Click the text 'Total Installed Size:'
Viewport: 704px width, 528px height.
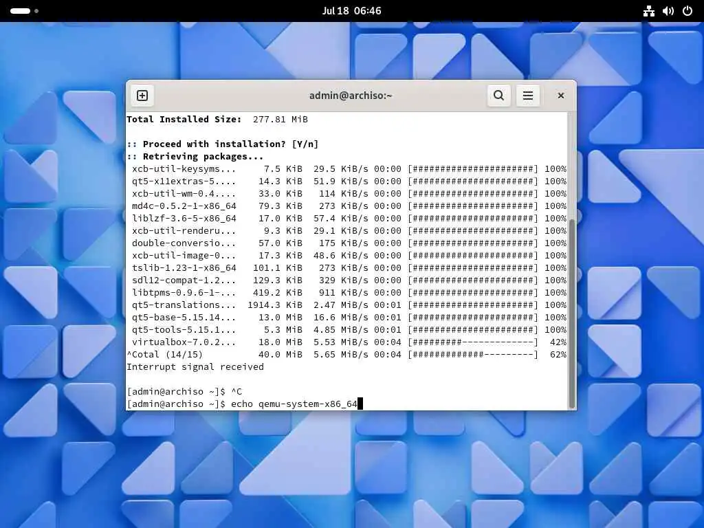tap(184, 120)
